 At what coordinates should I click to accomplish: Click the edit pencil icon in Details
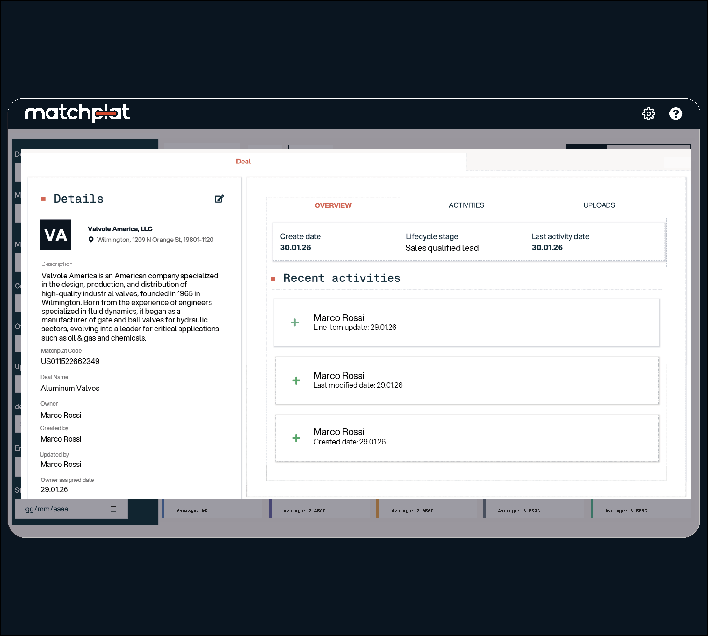coord(219,199)
